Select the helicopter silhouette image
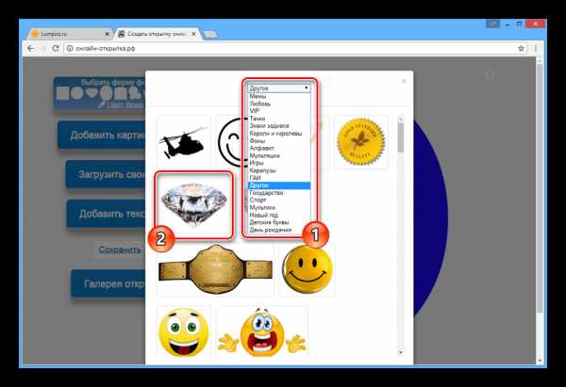 point(183,142)
